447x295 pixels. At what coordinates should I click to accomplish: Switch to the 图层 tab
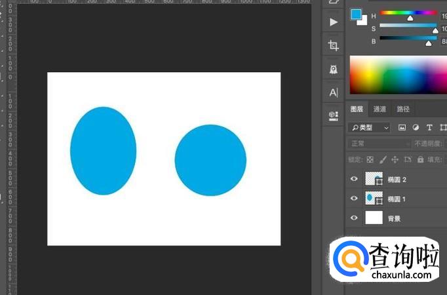(x=357, y=109)
